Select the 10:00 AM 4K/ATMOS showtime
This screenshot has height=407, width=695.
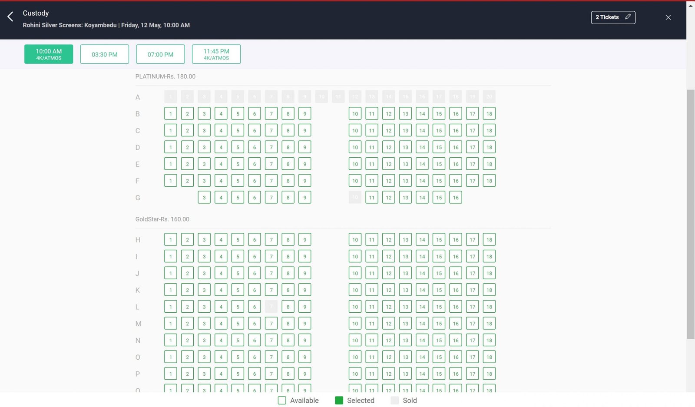point(49,54)
